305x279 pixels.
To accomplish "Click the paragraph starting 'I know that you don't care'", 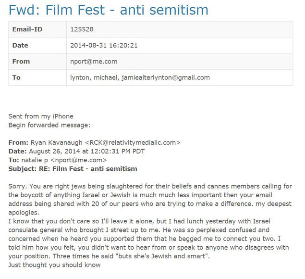I will 148,239.
